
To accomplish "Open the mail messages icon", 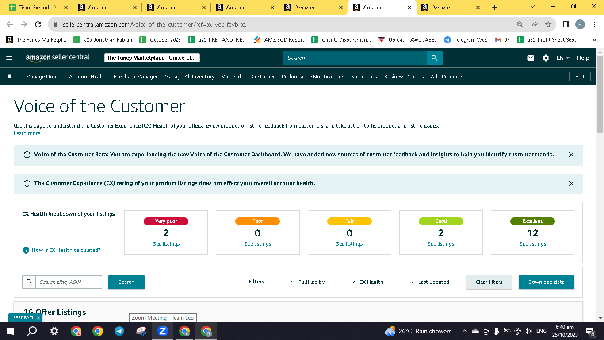I will (x=531, y=58).
